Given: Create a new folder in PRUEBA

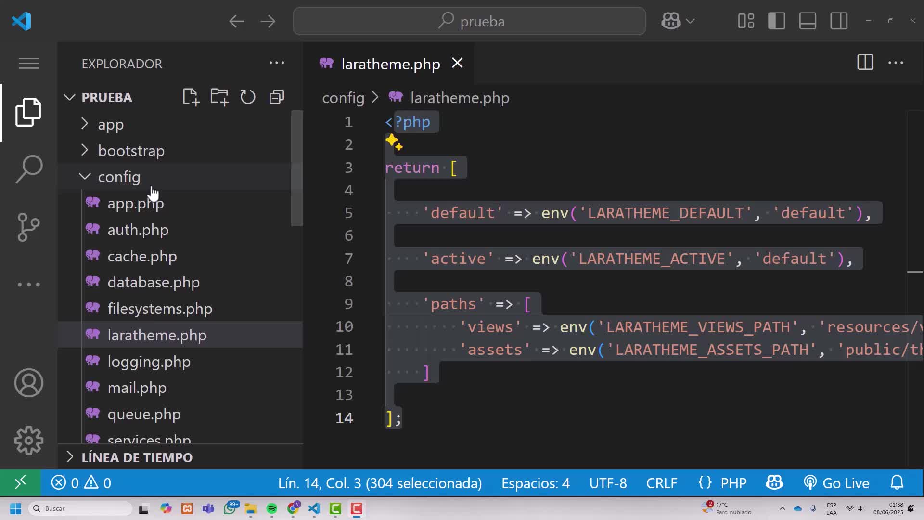Looking at the screenshot, I should coord(219,97).
